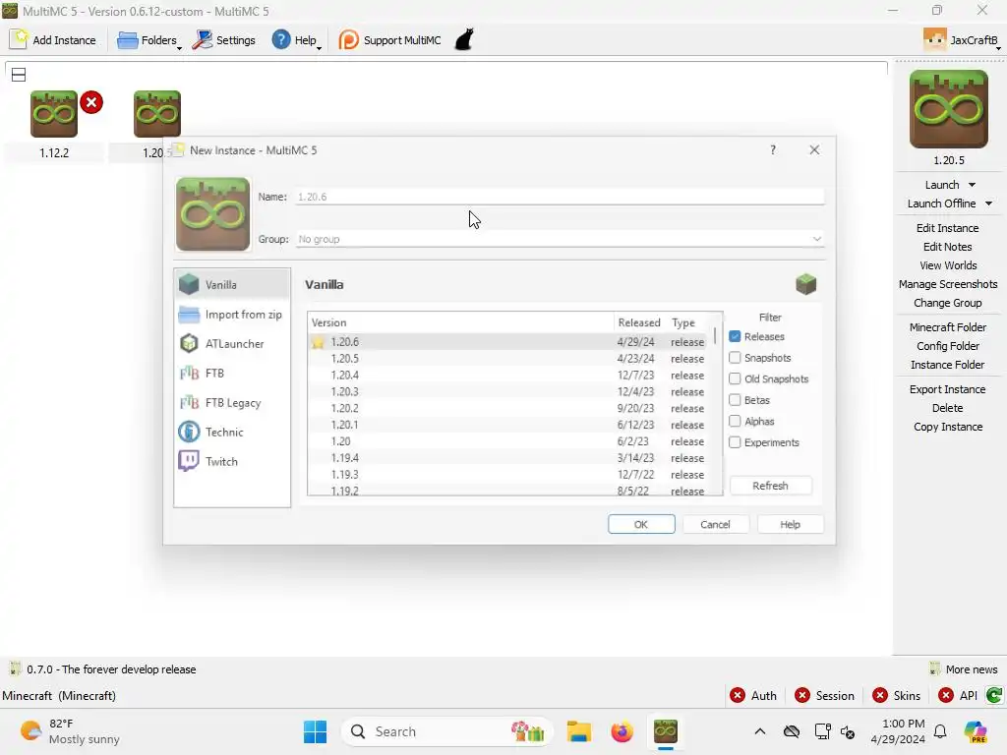This screenshot has height=755, width=1007.
Task: Enable the Snapshots filter
Action: click(x=735, y=358)
